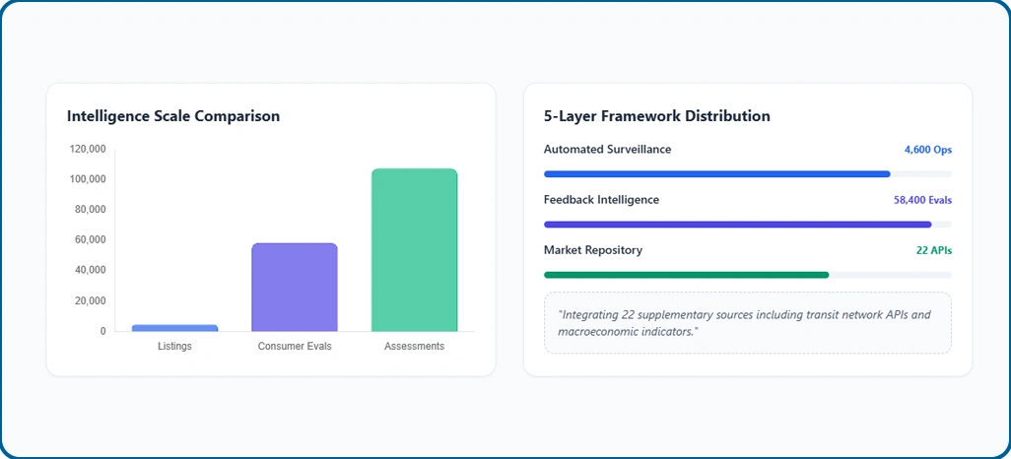Click the 58,400 Evals value
Image resolution: width=1011 pixels, height=459 pixels.
922,200
